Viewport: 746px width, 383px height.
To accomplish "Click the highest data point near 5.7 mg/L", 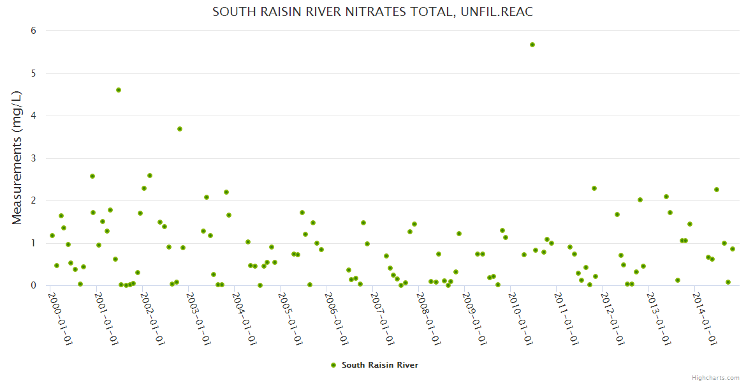I will point(532,45).
